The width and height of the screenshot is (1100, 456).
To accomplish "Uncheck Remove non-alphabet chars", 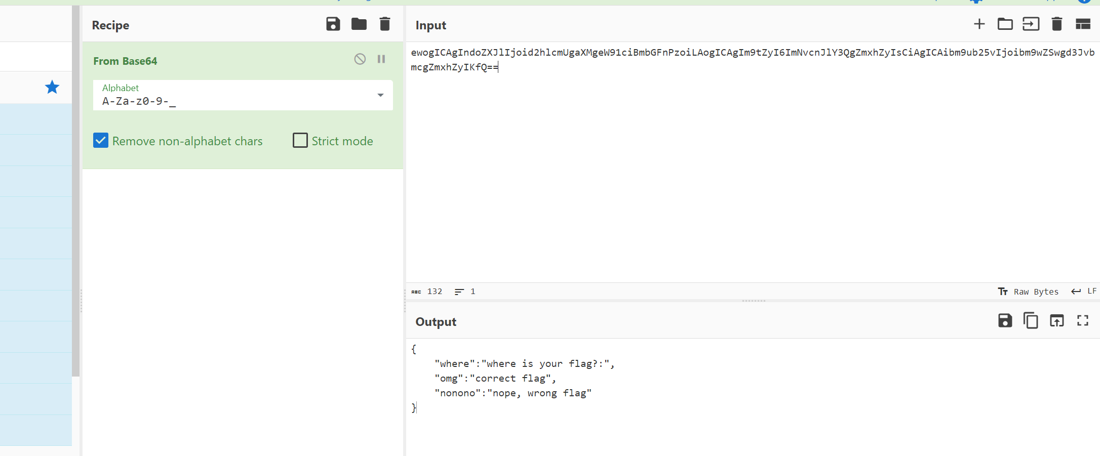I will [x=101, y=140].
